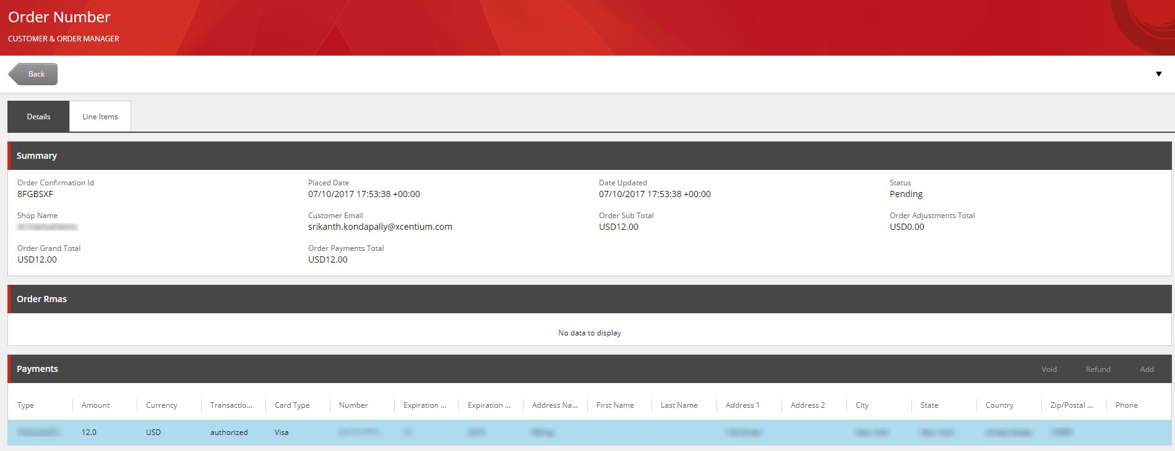This screenshot has width=1175, height=451.
Task: Select the Order Rmas section header
Action: [590, 299]
